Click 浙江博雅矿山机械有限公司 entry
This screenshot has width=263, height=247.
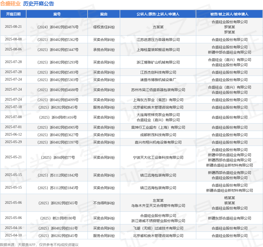158,62
